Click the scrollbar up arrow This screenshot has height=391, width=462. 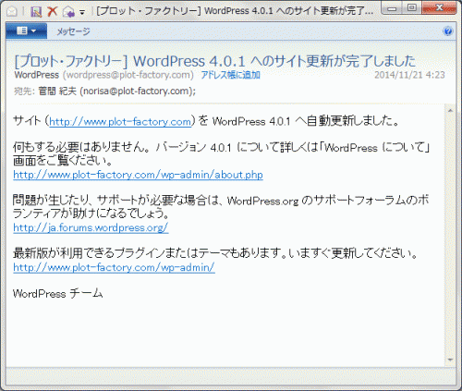(450, 111)
